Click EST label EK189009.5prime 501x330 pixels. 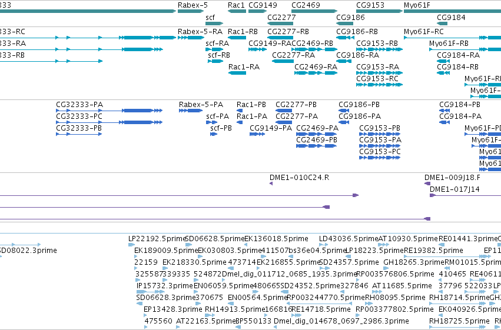coord(166,251)
